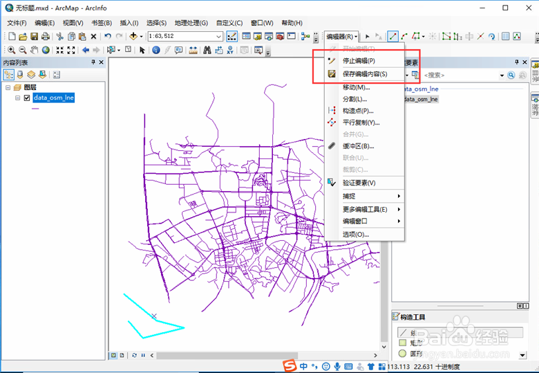The image size is (539, 373).
Task: Choose the Select Elements arrow tool
Action: [142, 51]
